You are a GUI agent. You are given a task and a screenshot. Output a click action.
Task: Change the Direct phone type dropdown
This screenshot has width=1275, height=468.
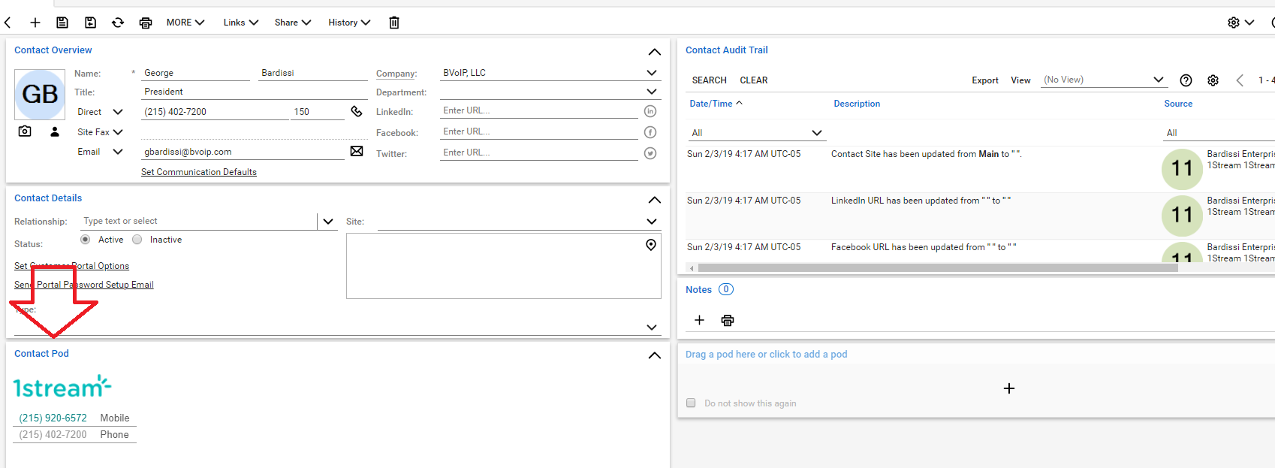point(118,112)
